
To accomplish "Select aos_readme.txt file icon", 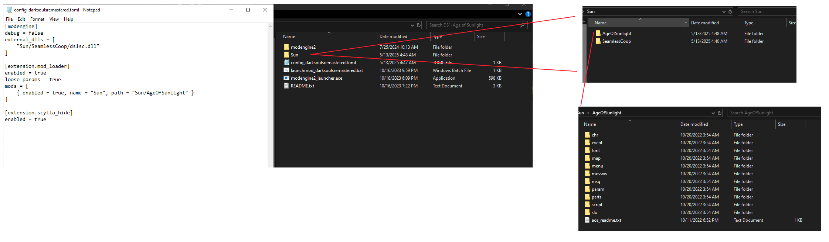I will point(587,220).
